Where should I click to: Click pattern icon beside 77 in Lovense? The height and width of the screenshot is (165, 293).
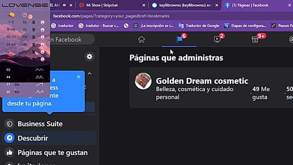point(39,85)
